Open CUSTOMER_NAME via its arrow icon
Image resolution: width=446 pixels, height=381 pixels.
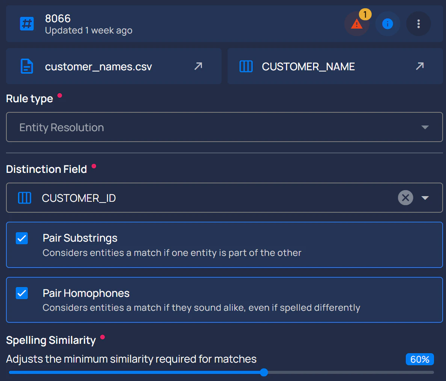pos(420,66)
